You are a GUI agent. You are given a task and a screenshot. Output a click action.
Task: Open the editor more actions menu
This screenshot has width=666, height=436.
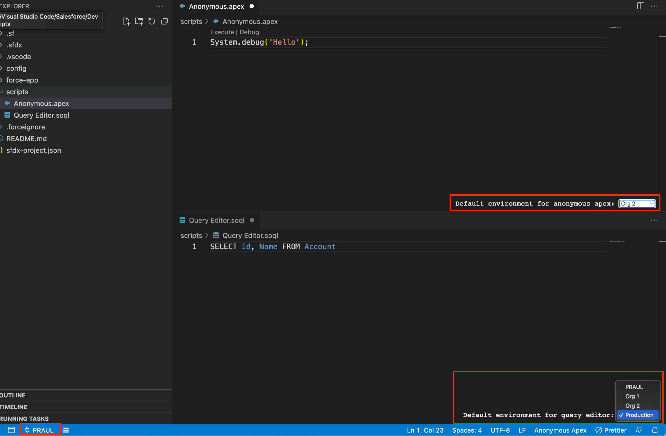pyautogui.click(x=655, y=6)
